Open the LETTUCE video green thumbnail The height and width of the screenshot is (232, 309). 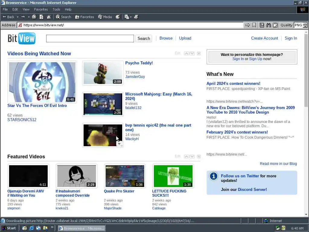point(173,176)
